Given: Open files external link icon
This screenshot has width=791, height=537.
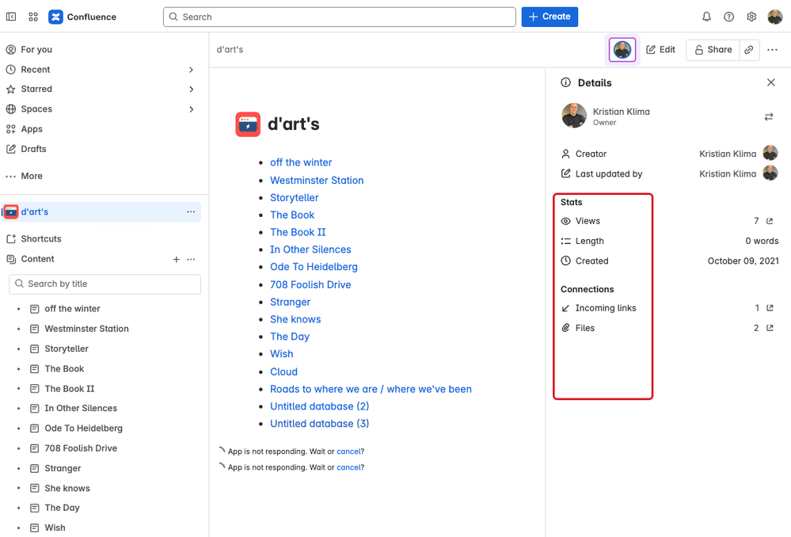Looking at the screenshot, I should 770,328.
